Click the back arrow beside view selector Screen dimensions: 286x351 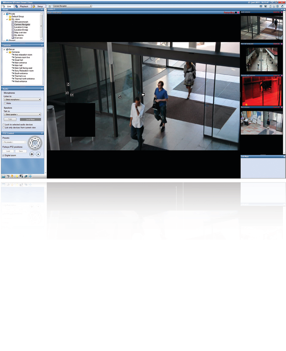click(x=50, y=6)
